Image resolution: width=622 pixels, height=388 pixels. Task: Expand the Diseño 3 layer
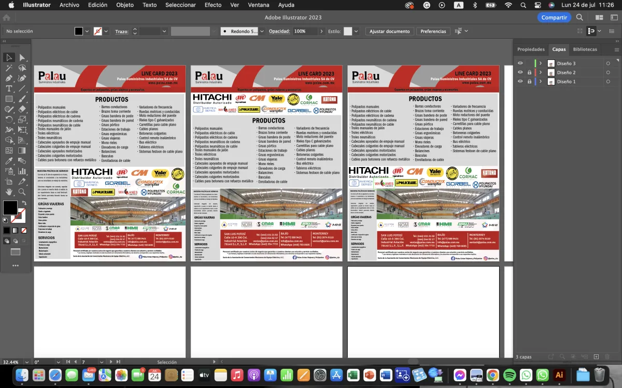[541, 64]
